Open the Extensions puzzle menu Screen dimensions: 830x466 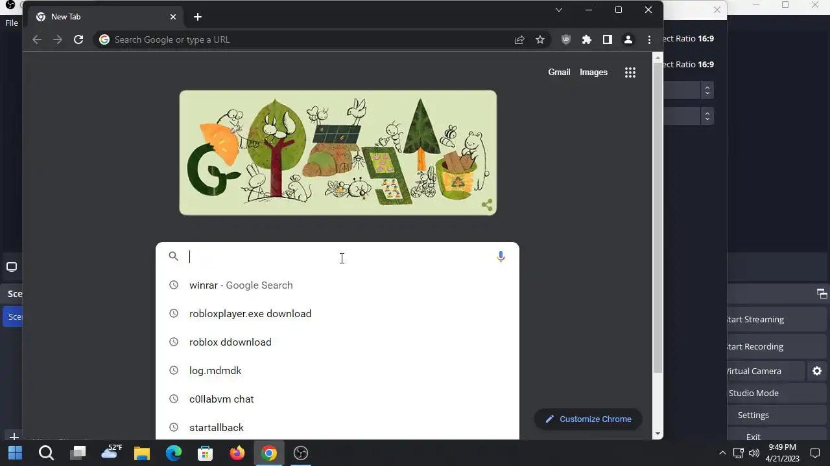click(x=587, y=39)
